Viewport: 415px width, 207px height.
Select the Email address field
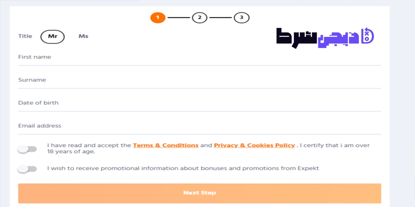point(200,126)
